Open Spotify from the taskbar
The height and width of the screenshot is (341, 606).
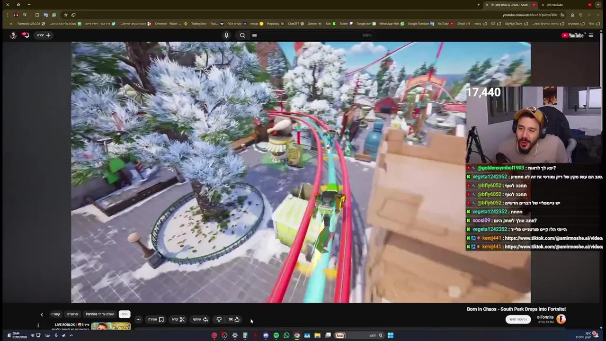click(276, 335)
